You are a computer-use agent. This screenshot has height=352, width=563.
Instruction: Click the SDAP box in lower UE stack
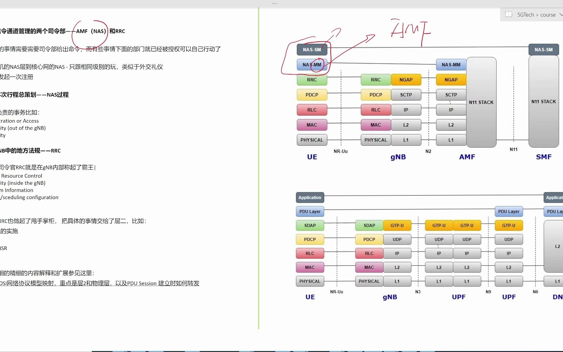click(x=310, y=226)
